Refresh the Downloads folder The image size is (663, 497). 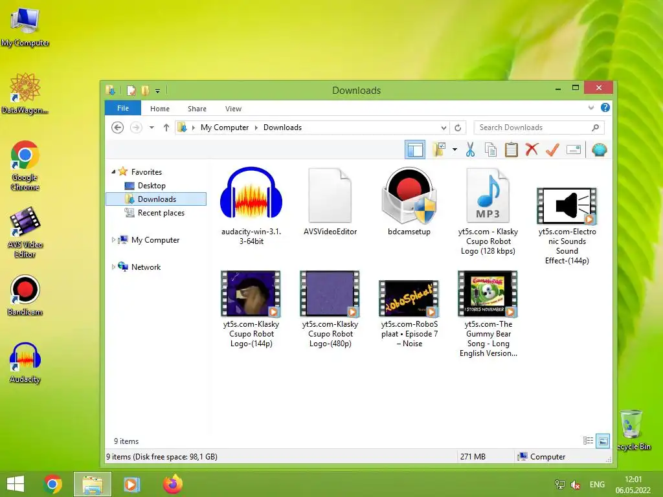[x=458, y=127]
